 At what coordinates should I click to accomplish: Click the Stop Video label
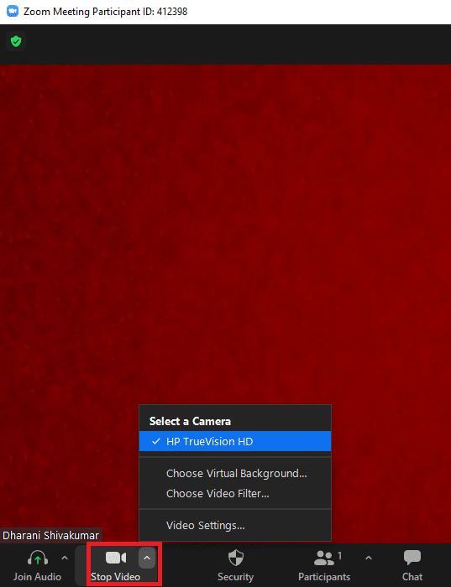coord(115,577)
